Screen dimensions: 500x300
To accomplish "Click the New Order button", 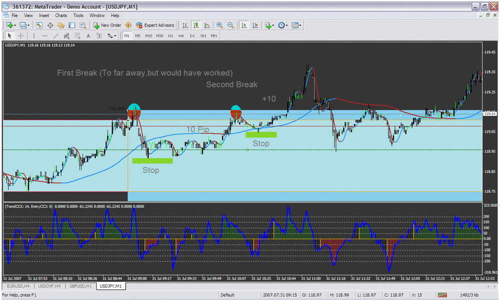I will pos(107,25).
